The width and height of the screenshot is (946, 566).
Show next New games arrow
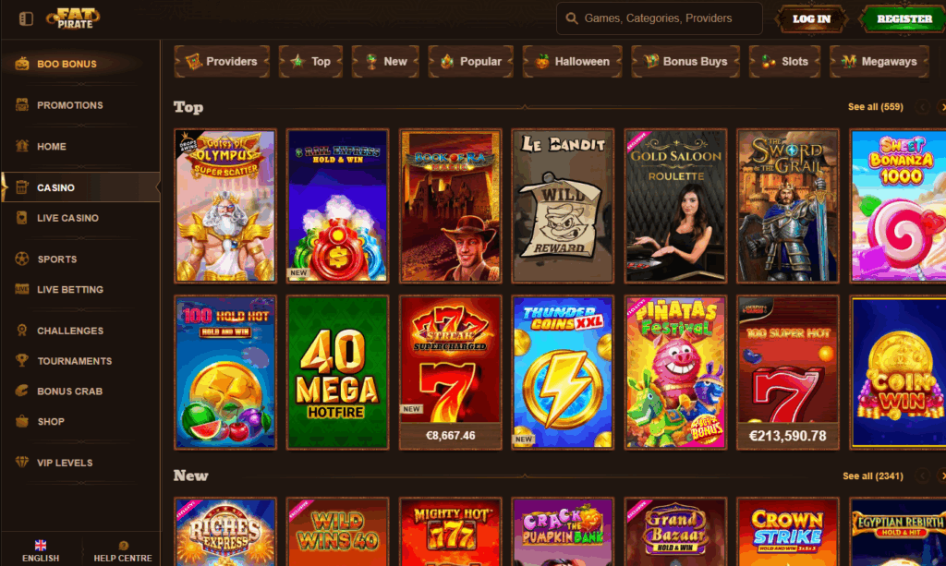pyautogui.click(x=941, y=476)
